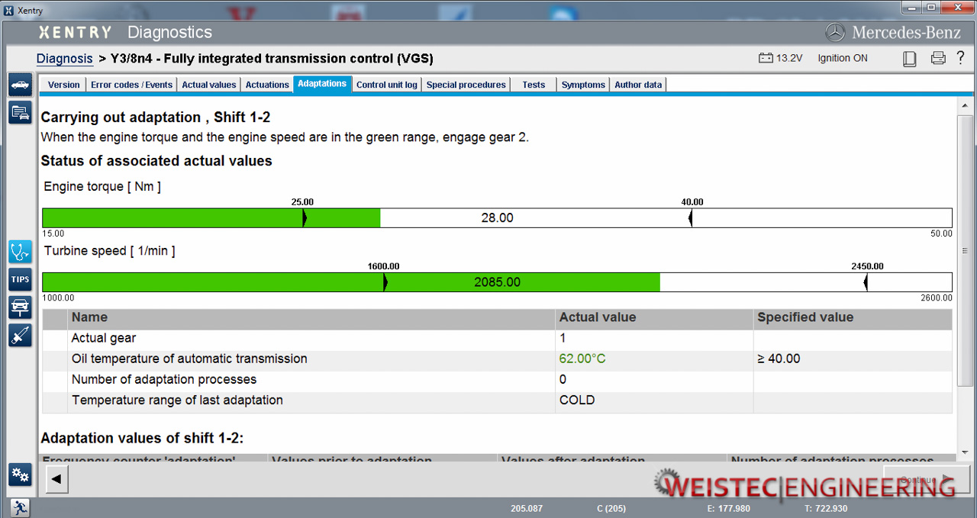Click the COLD value cell
The image size is (977, 518).
pyautogui.click(x=654, y=401)
